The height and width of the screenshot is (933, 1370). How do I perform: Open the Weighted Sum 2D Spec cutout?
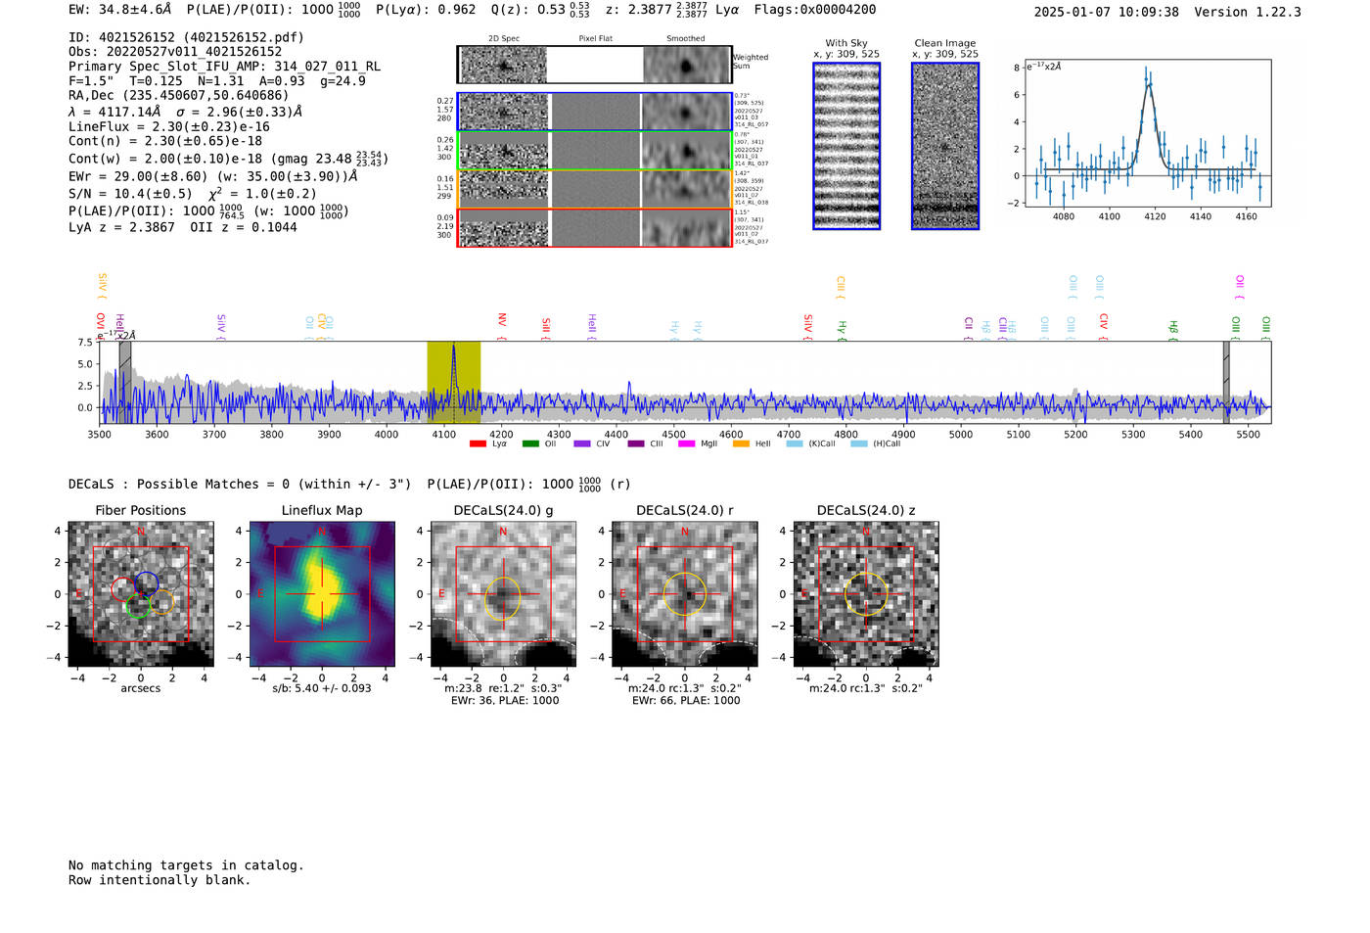[x=503, y=66]
